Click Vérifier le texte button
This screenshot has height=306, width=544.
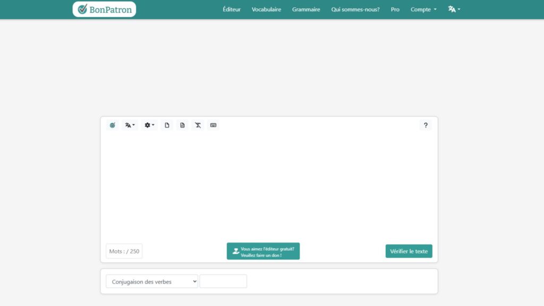tap(409, 251)
